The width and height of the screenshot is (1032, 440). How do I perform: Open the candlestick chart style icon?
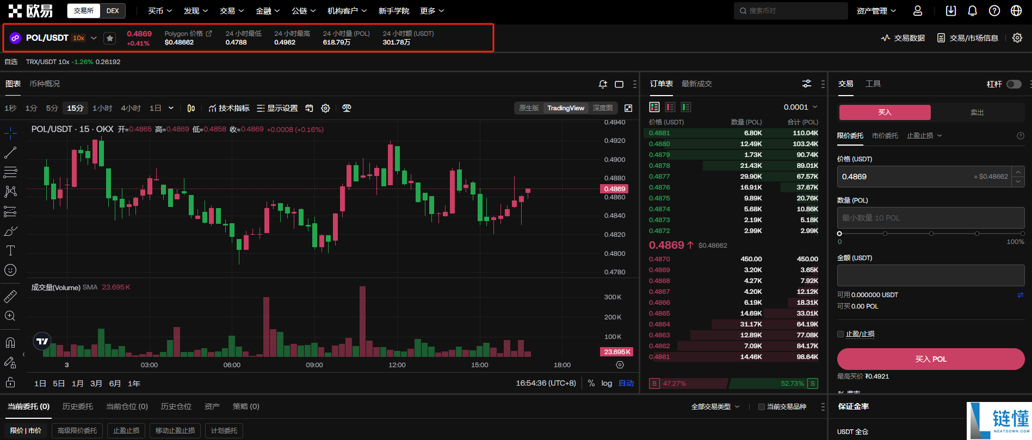coord(191,108)
